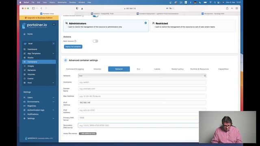This screenshot has height=146, width=260.
Task: Open the Network dropdown selector
Action: click(142, 76)
